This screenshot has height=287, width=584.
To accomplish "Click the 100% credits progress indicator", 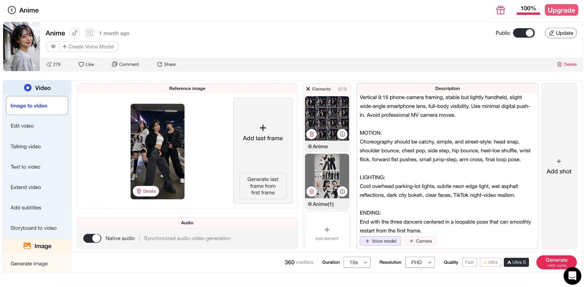I will (528, 10).
